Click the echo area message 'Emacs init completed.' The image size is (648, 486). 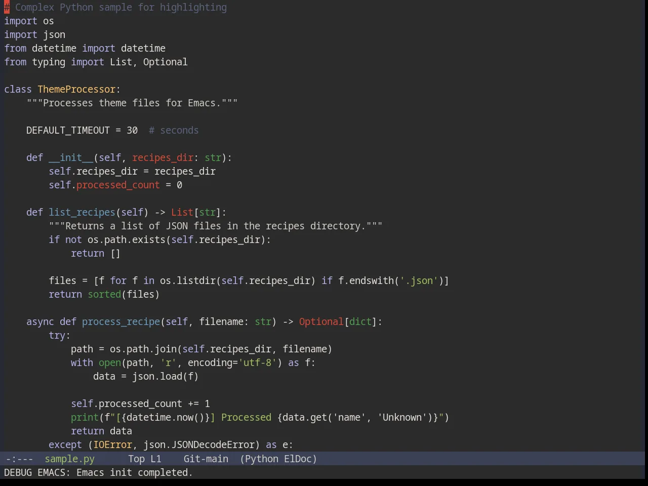click(x=134, y=472)
